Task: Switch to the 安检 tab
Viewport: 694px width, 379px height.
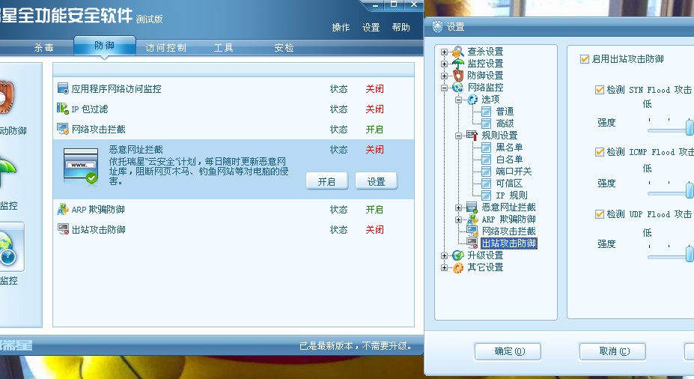Action: [284, 47]
